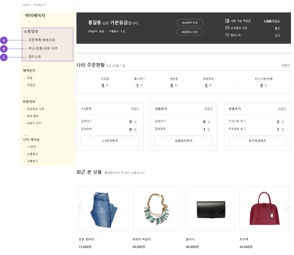Click the 후기작성하기 button

pos(257,141)
